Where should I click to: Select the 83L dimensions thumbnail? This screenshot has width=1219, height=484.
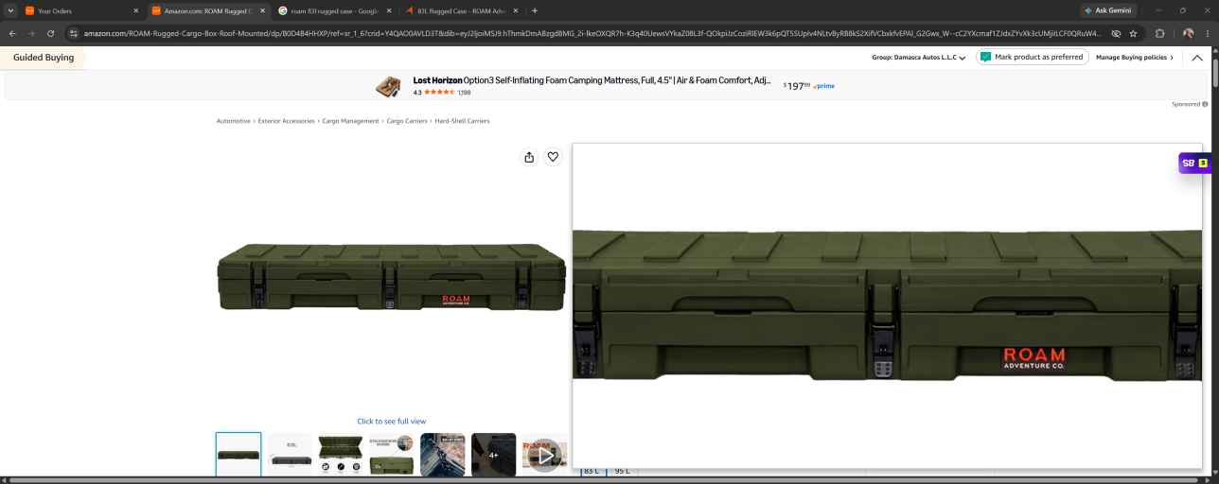tap(290, 455)
